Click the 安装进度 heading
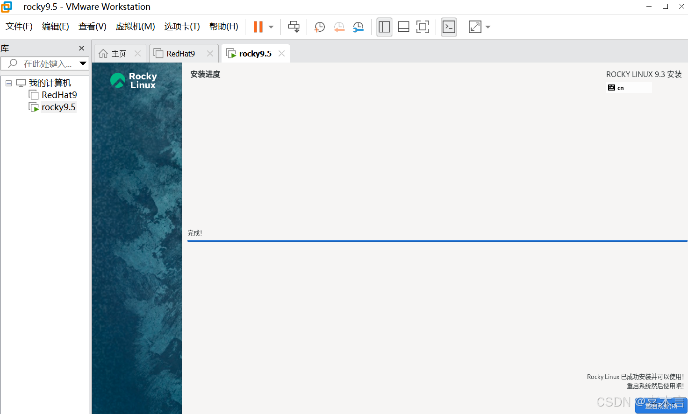The height and width of the screenshot is (414, 688). (x=205, y=74)
